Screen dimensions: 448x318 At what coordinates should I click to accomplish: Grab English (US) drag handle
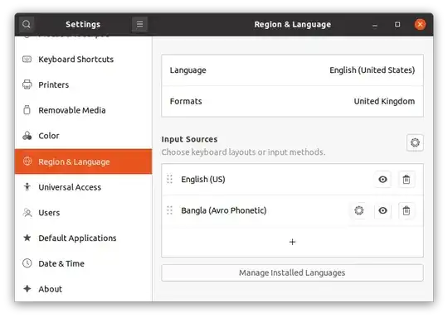pos(169,179)
